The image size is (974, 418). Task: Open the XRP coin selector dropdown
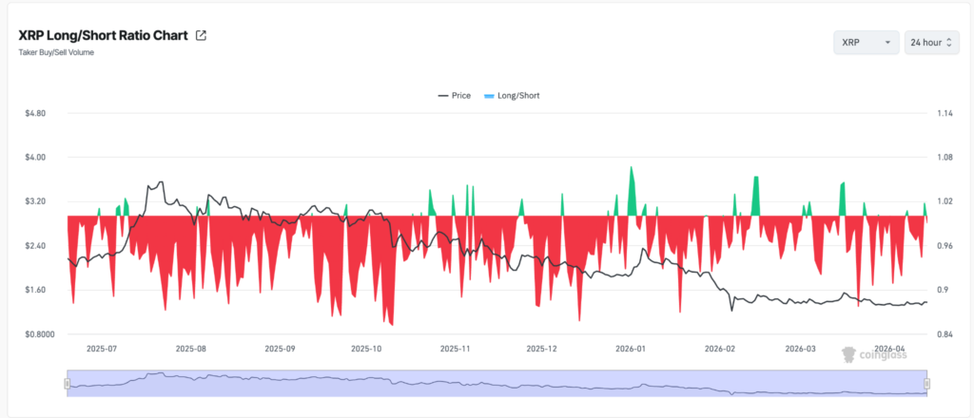tap(866, 43)
